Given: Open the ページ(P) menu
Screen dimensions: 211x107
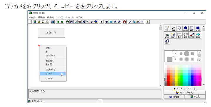Looking at the screenshot, I should pos(69,18).
